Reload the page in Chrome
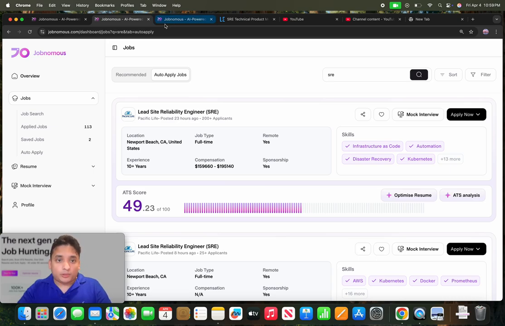The height and width of the screenshot is (326, 505). 29,32
